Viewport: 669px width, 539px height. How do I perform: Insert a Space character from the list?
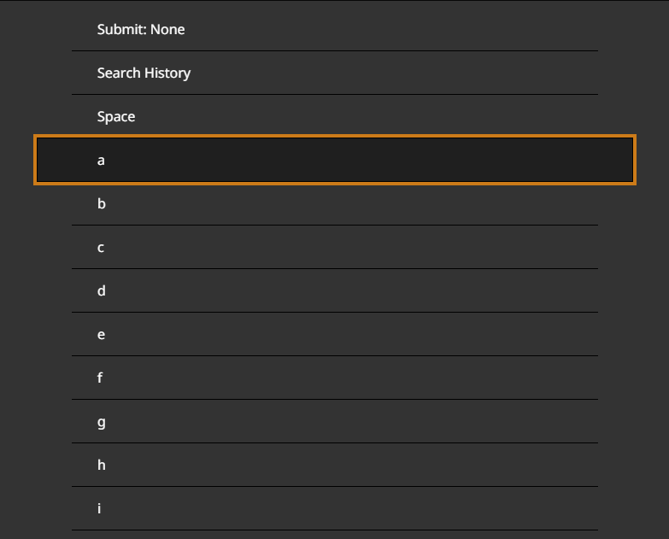pyautogui.click(x=333, y=117)
